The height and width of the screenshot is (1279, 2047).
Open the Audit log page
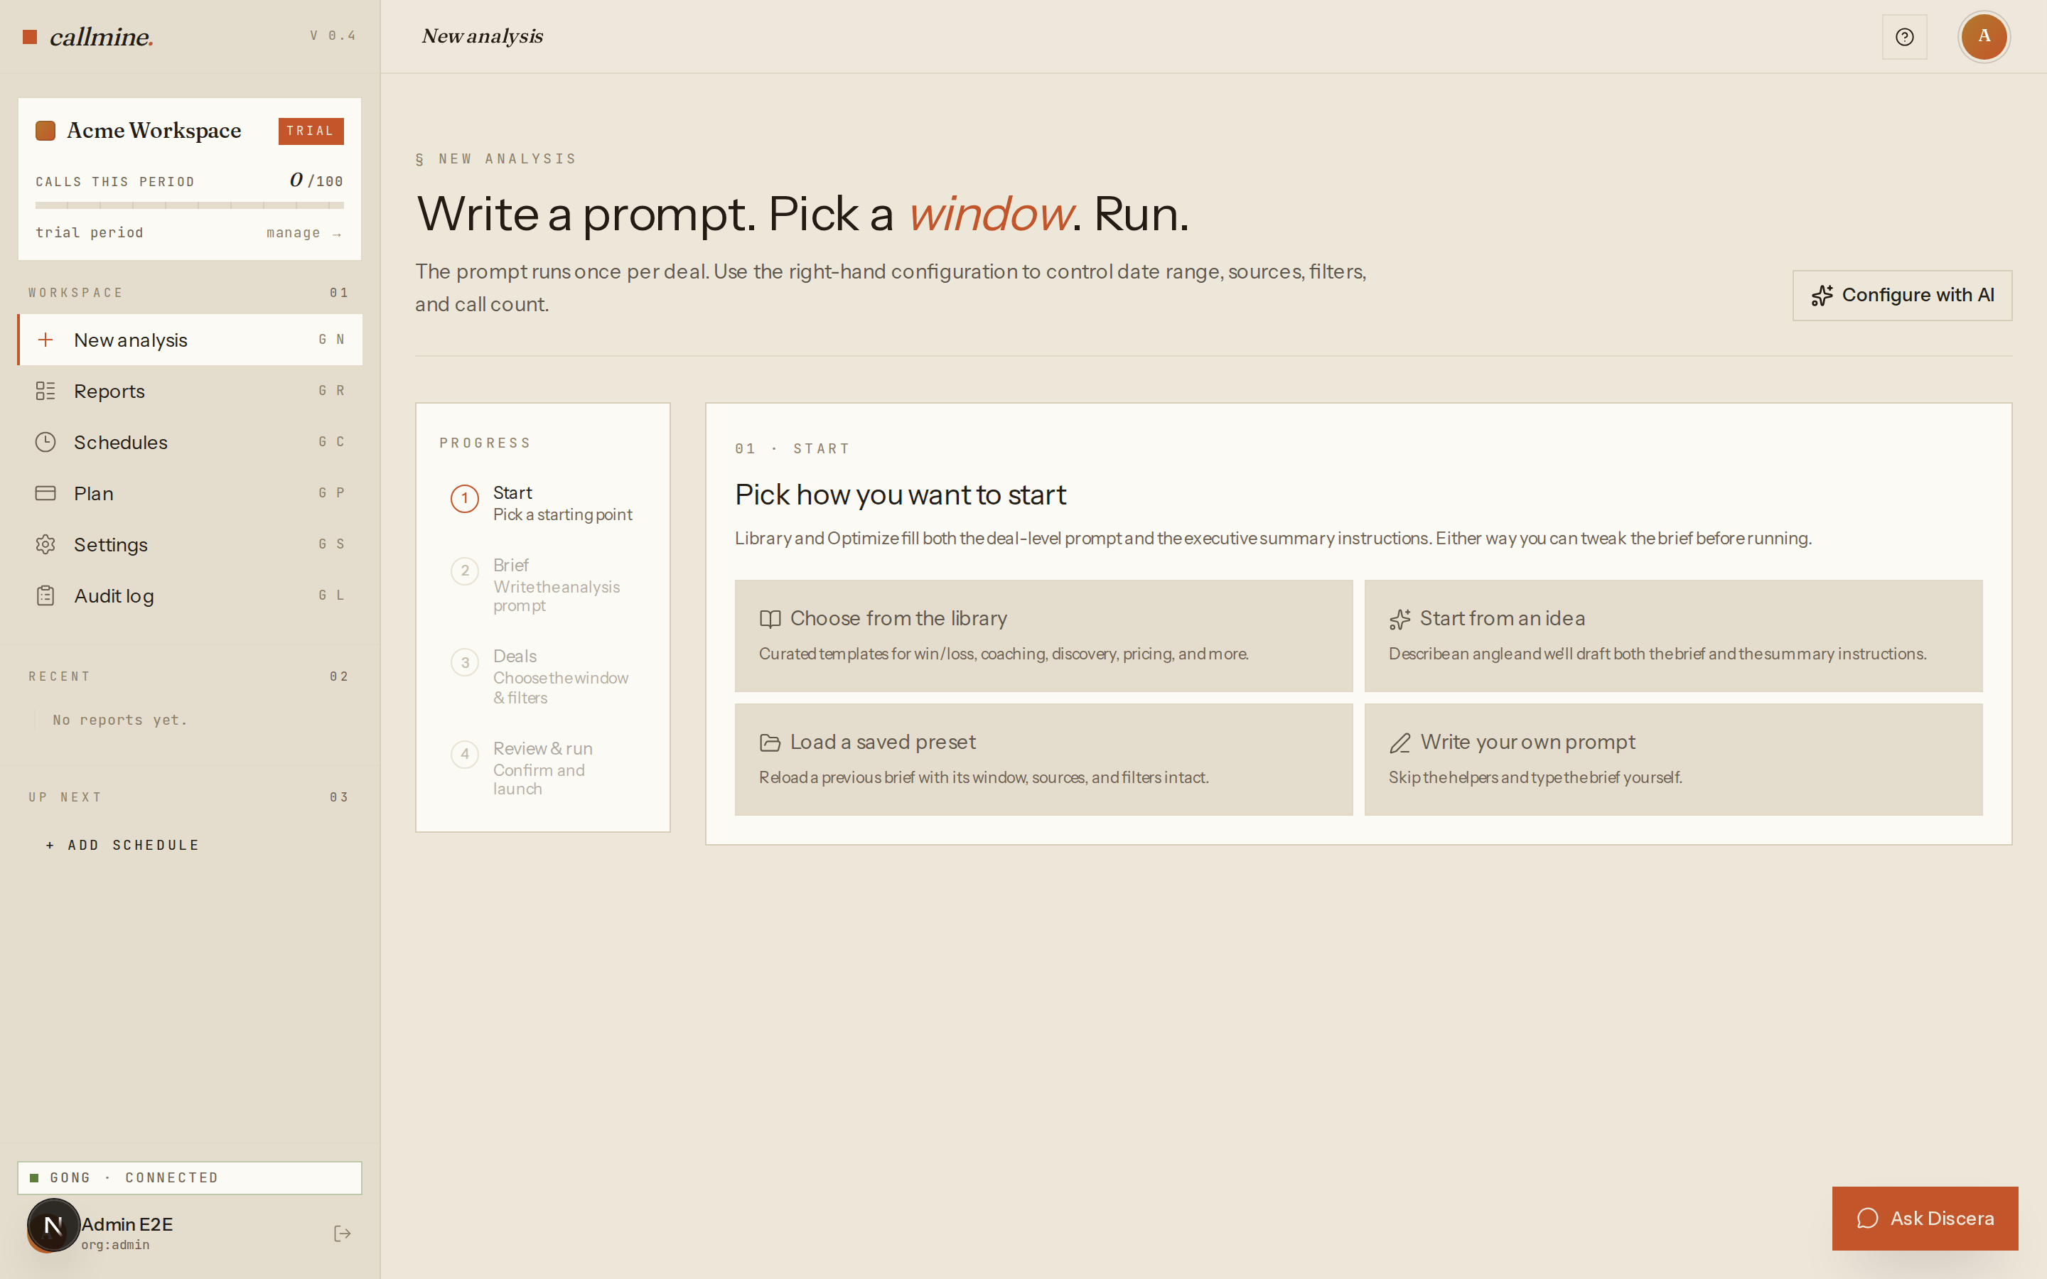[x=190, y=595]
